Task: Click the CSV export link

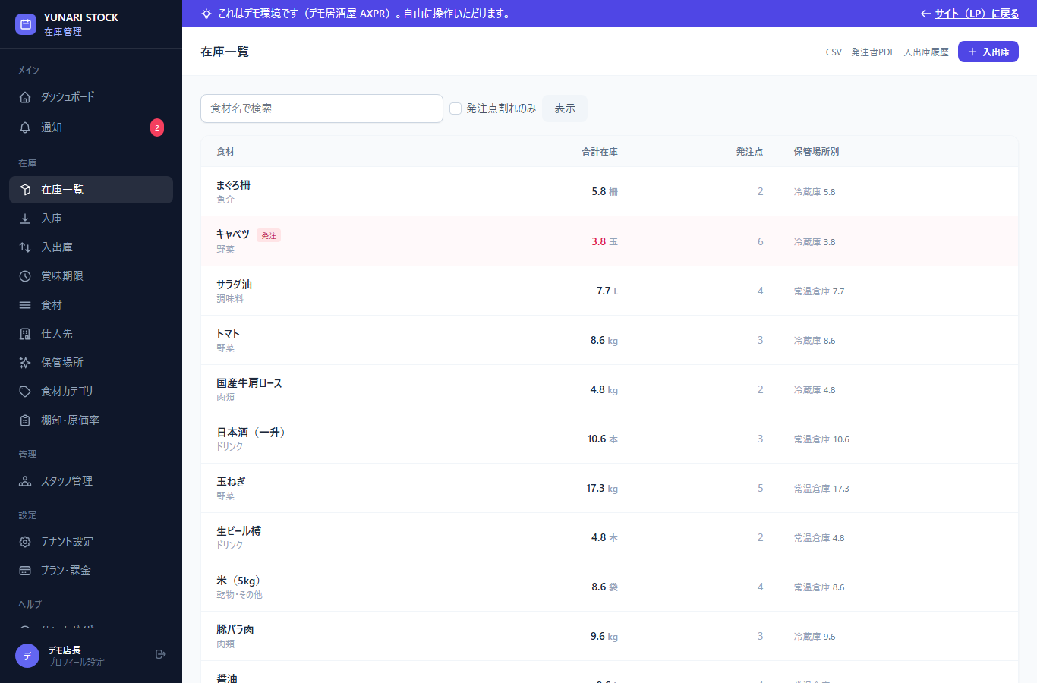Action: (x=834, y=52)
